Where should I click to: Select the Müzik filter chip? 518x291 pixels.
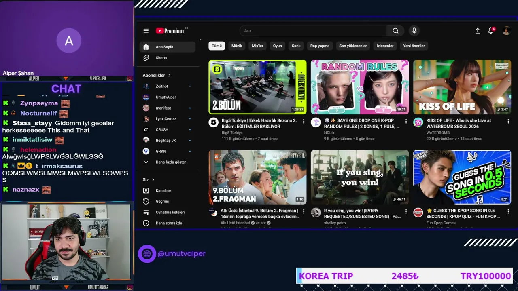237,46
